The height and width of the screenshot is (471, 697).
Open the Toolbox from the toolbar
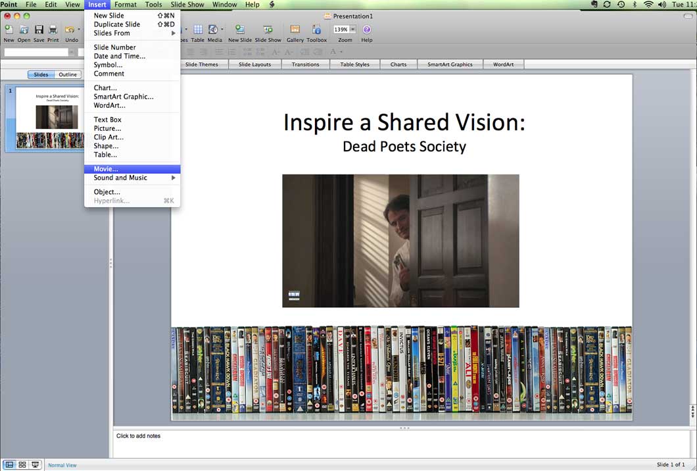(x=316, y=30)
